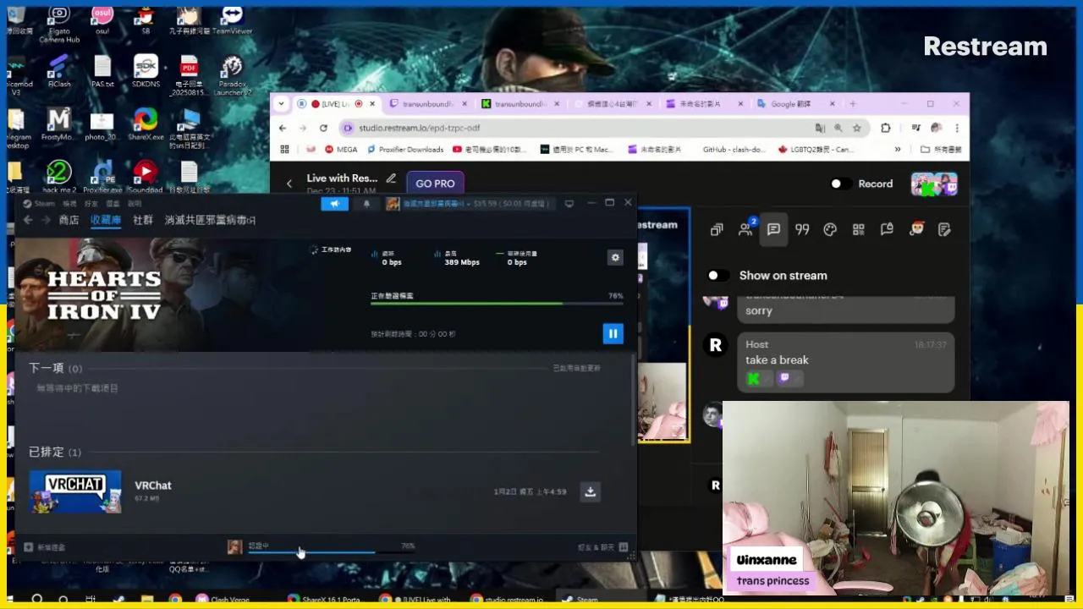Open Chrome extensions puzzle icon
Image resolution: width=1083 pixels, height=609 pixels.
pos(886,128)
